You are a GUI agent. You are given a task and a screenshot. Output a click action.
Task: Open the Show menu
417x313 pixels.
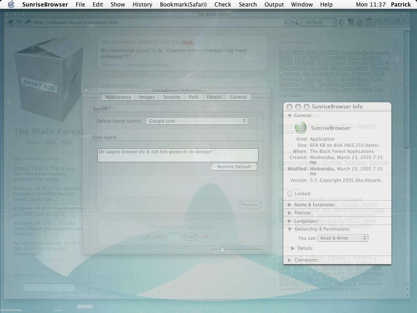[118, 4]
